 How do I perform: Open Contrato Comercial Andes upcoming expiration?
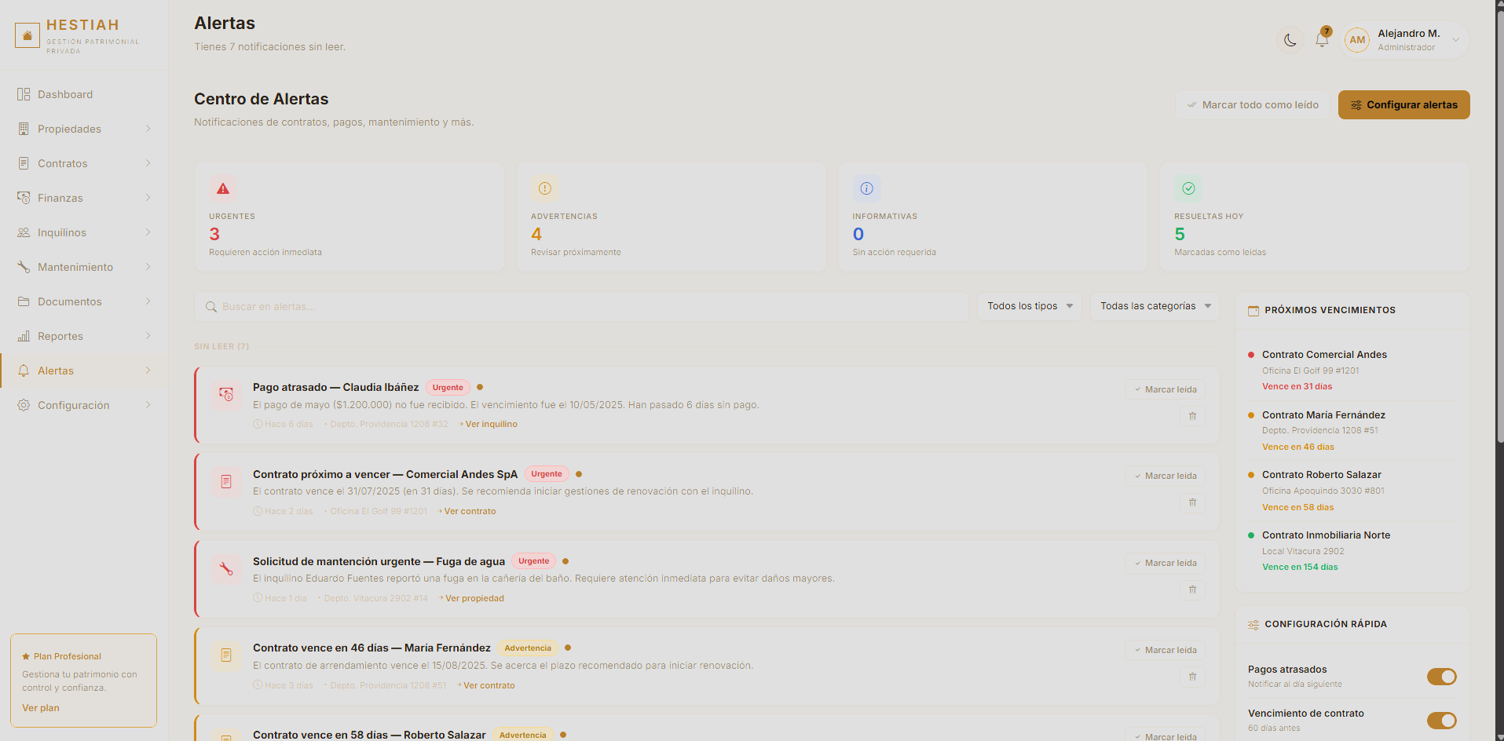click(x=1352, y=370)
